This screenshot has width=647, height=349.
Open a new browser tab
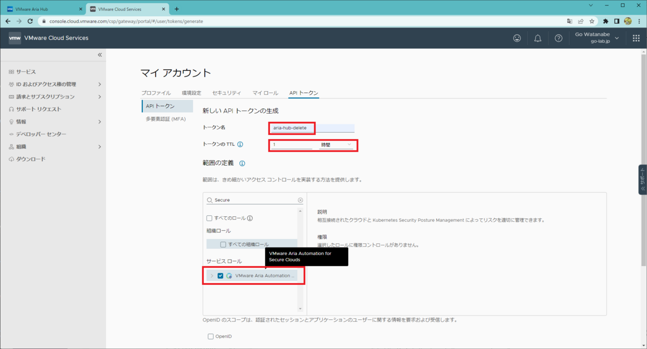[x=176, y=9]
